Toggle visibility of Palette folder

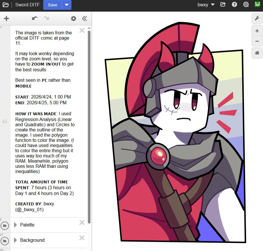tap(5, 226)
